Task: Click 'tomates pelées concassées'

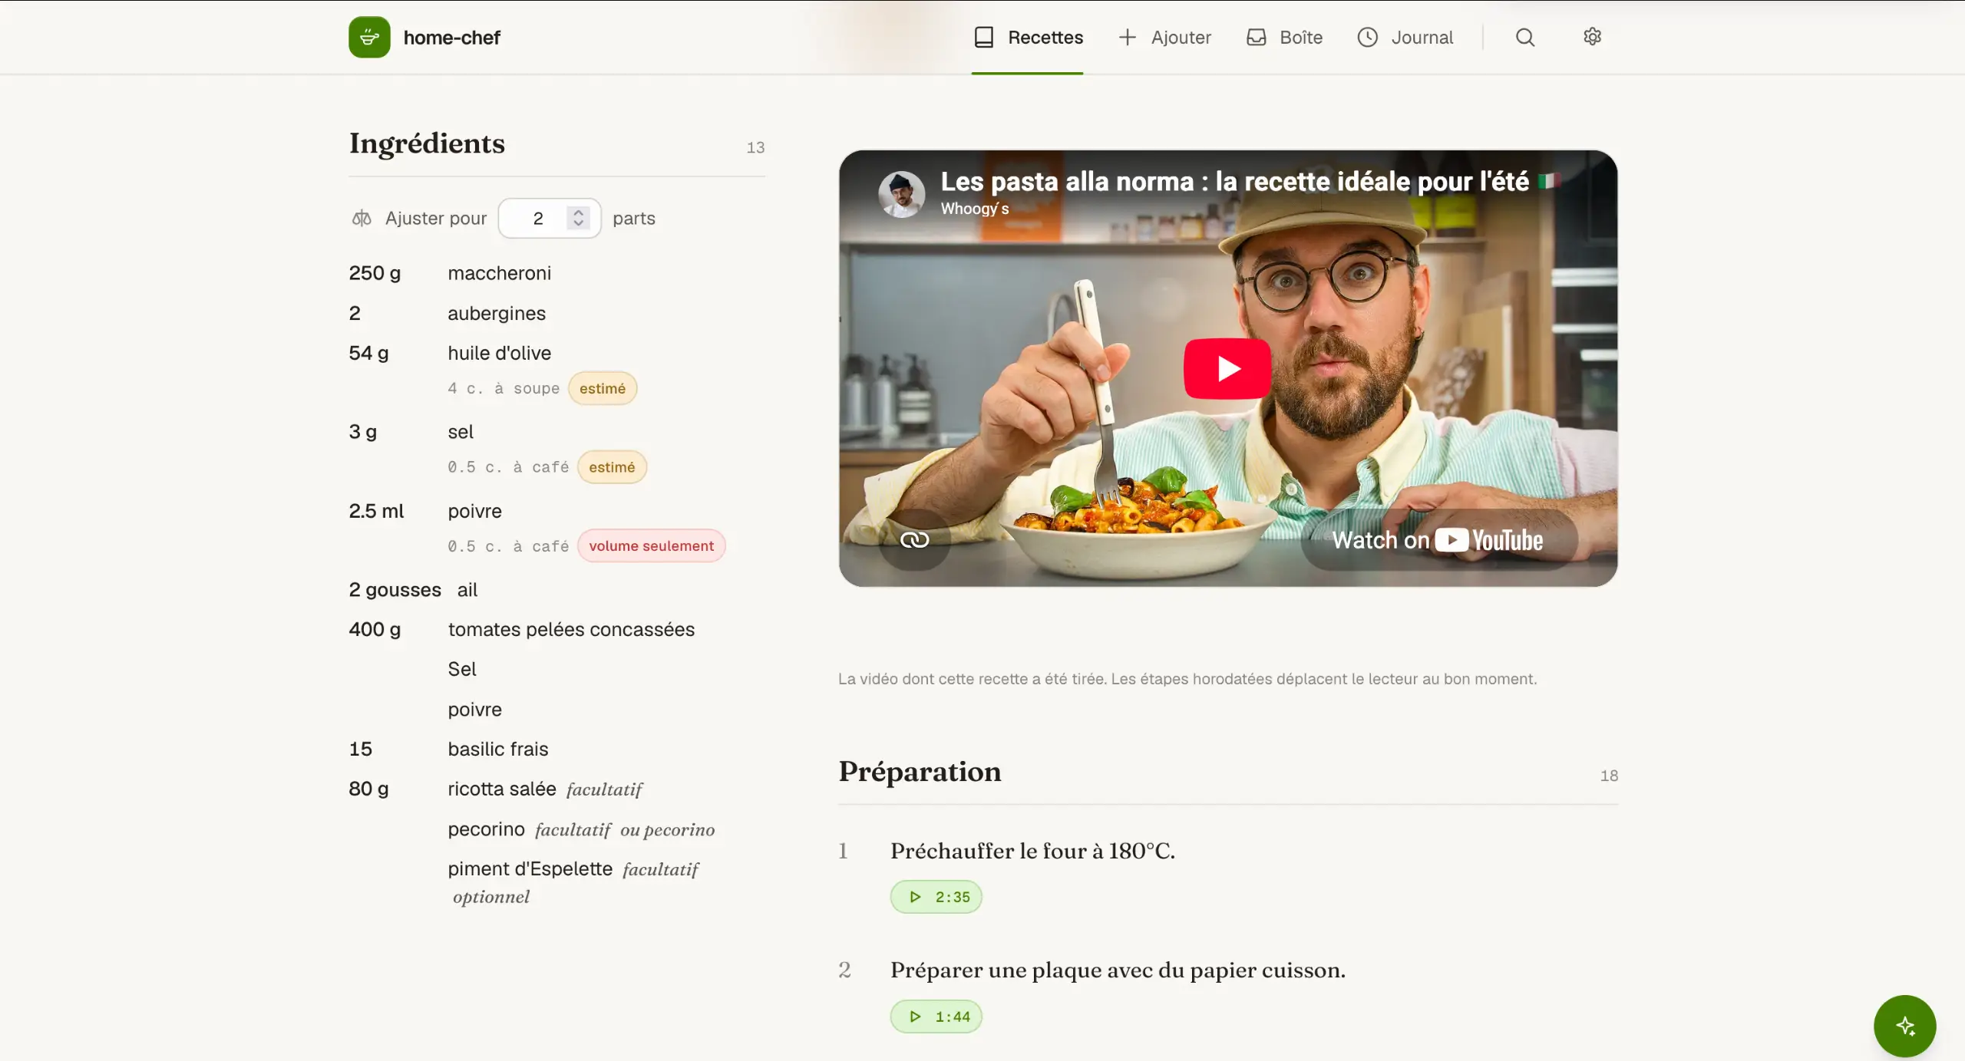Action: 571,630
